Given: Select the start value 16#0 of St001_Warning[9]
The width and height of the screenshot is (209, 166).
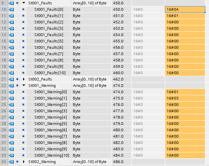Looking at the screenshot, I should (148, 149).
